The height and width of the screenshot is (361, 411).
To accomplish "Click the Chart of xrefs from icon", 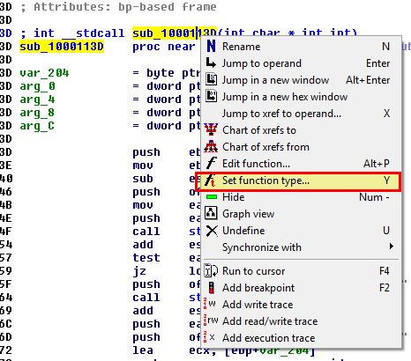I will [x=211, y=146].
